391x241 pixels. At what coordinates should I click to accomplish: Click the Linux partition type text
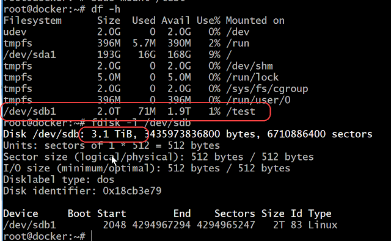(323, 225)
